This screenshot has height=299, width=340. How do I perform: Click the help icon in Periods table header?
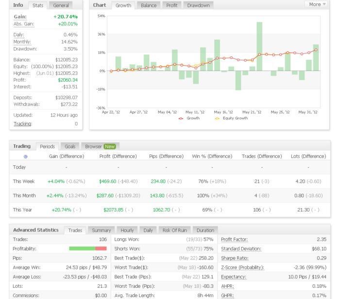click(x=26, y=157)
